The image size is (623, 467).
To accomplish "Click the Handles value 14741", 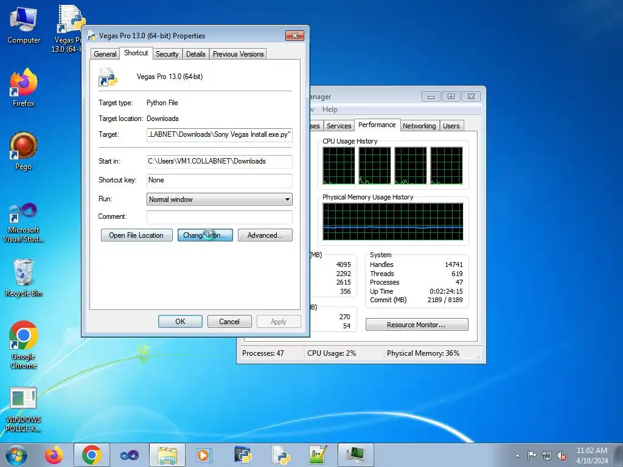I will (x=453, y=265).
